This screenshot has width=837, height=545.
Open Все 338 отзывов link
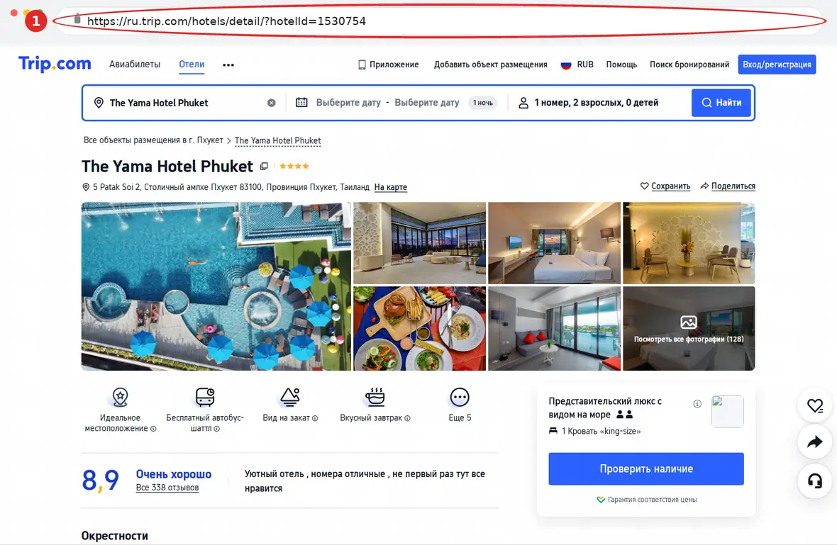167,488
